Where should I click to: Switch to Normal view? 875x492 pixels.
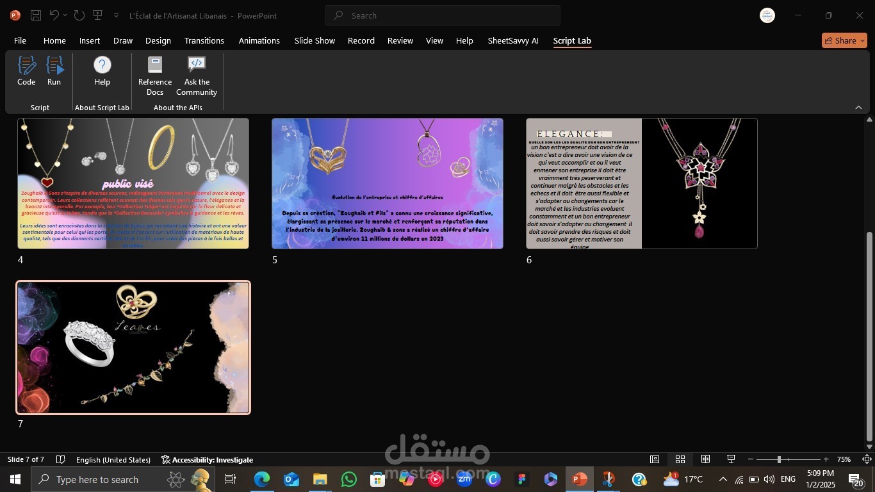(x=655, y=459)
